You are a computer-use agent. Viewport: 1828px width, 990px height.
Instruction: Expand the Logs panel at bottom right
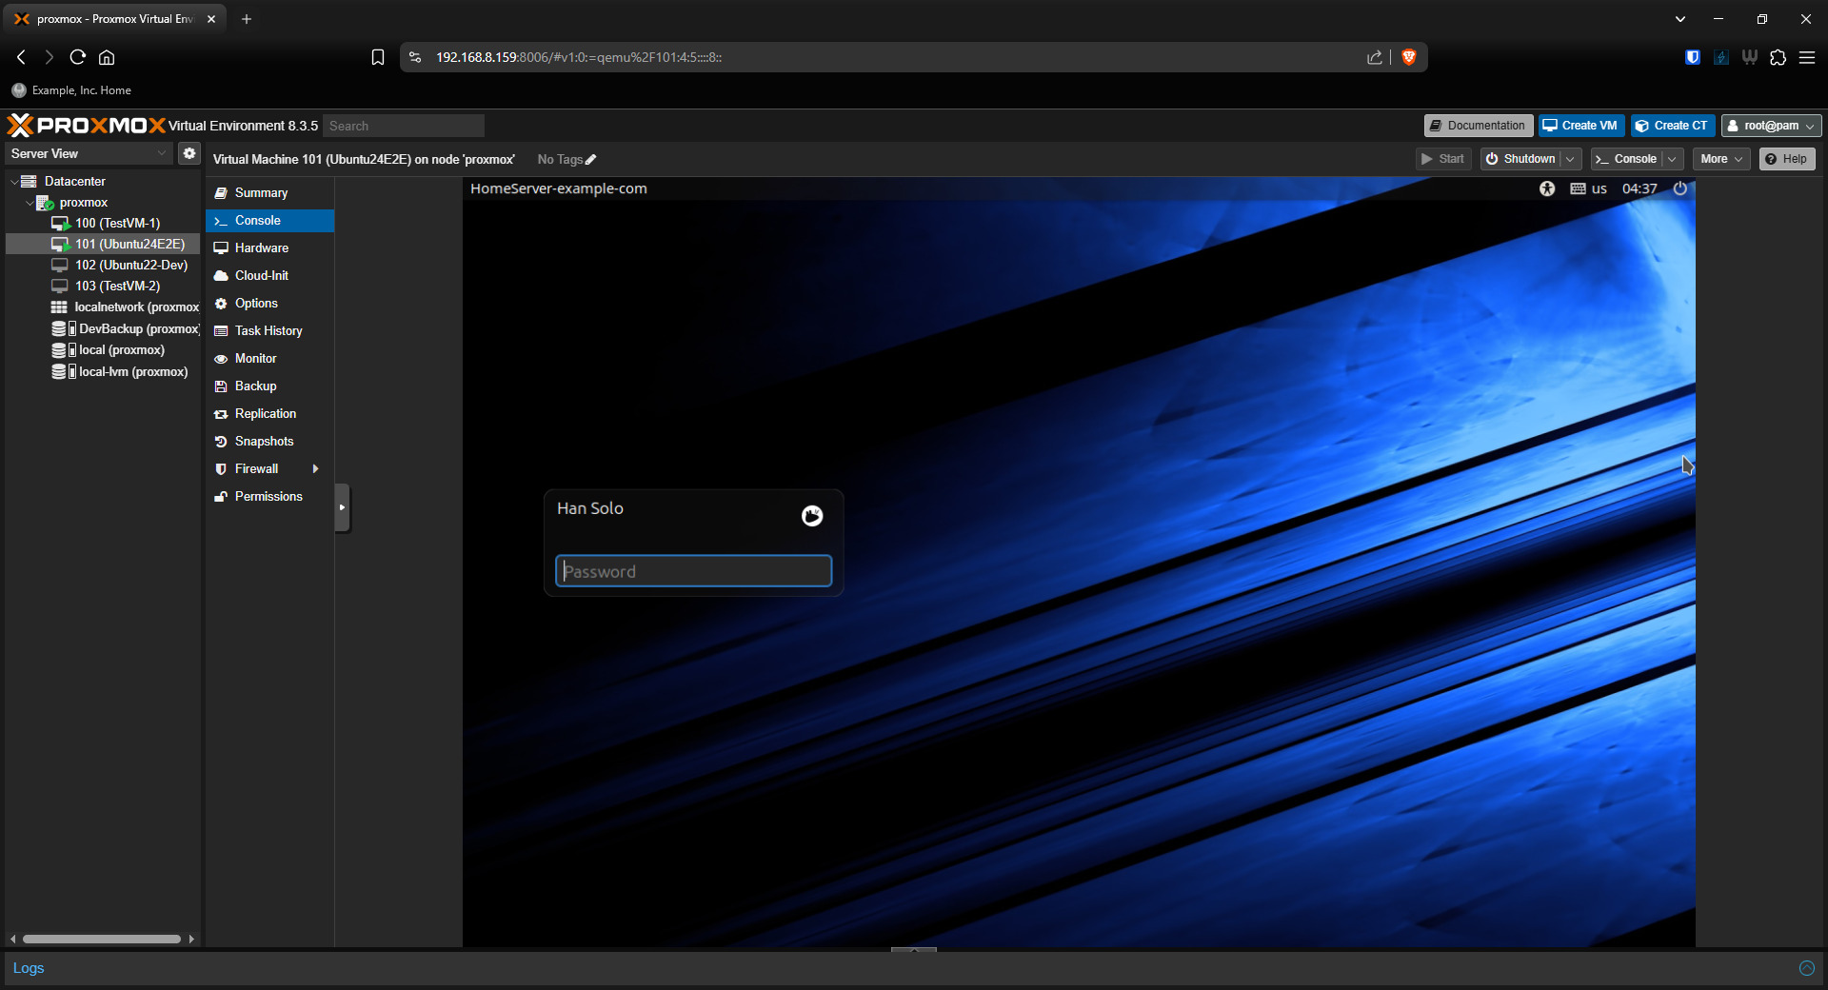pyautogui.click(x=1806, y=968)
